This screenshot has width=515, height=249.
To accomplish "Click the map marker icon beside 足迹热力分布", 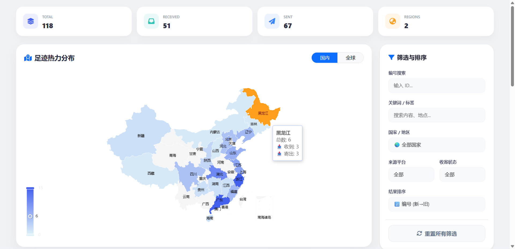I will pos(28,58).
